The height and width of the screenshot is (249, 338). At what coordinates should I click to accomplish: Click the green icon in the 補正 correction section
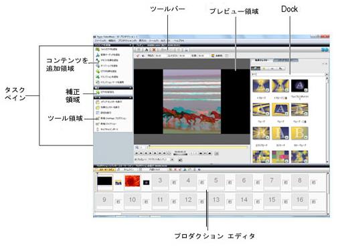tap(98, 92)
